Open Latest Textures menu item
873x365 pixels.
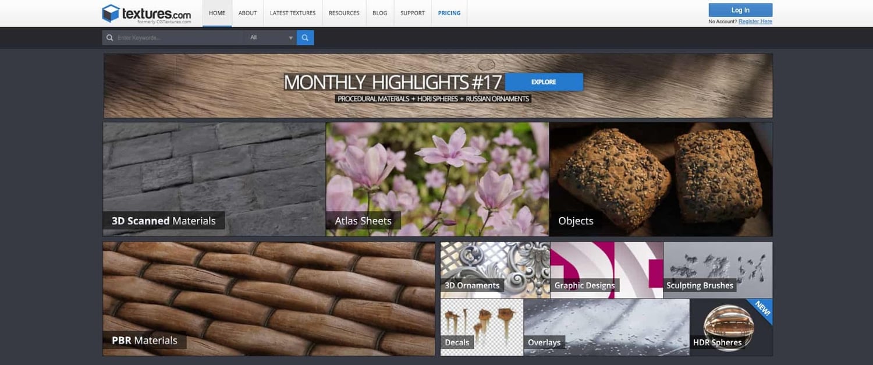click(293, 13)
